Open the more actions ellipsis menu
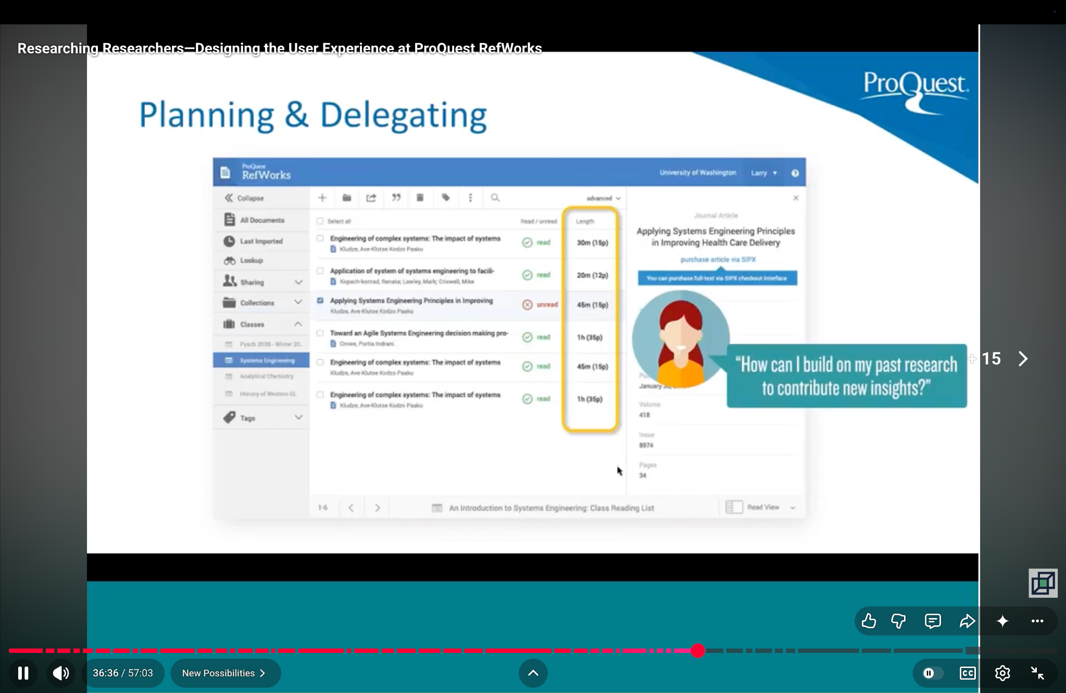 [x=1037, y=621]
